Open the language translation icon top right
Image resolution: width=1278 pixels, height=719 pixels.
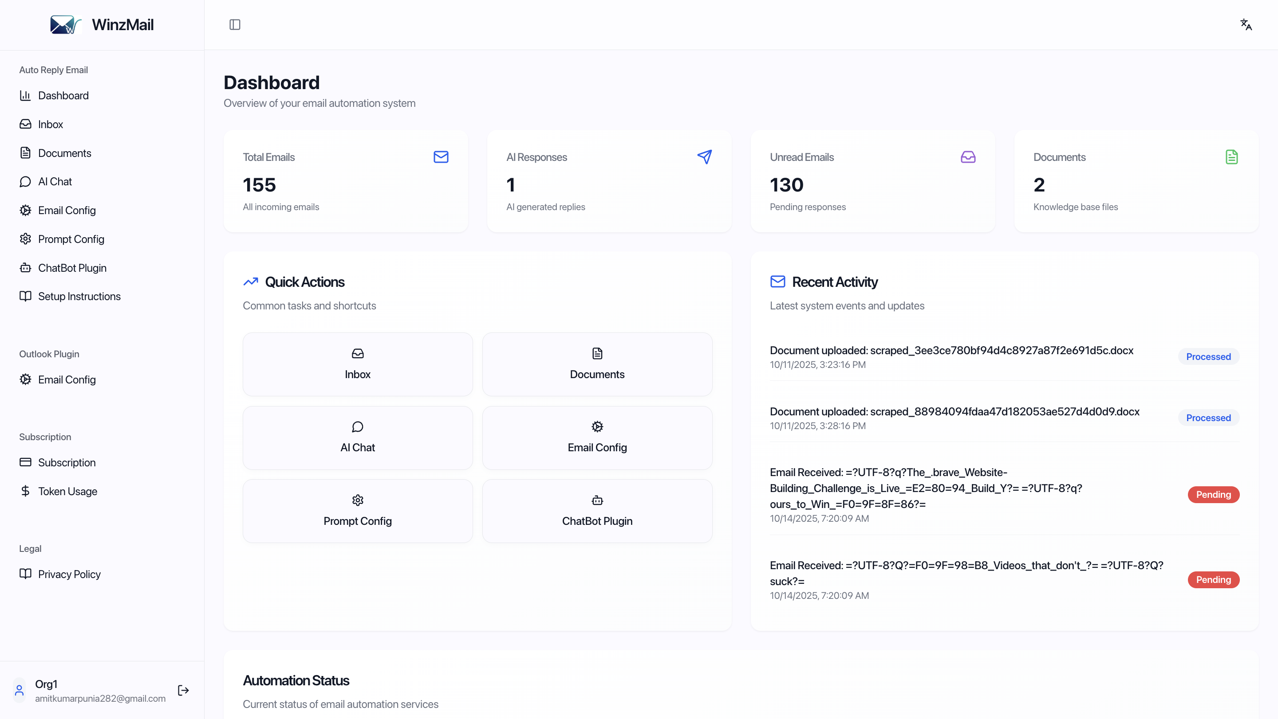point(1246,24)
